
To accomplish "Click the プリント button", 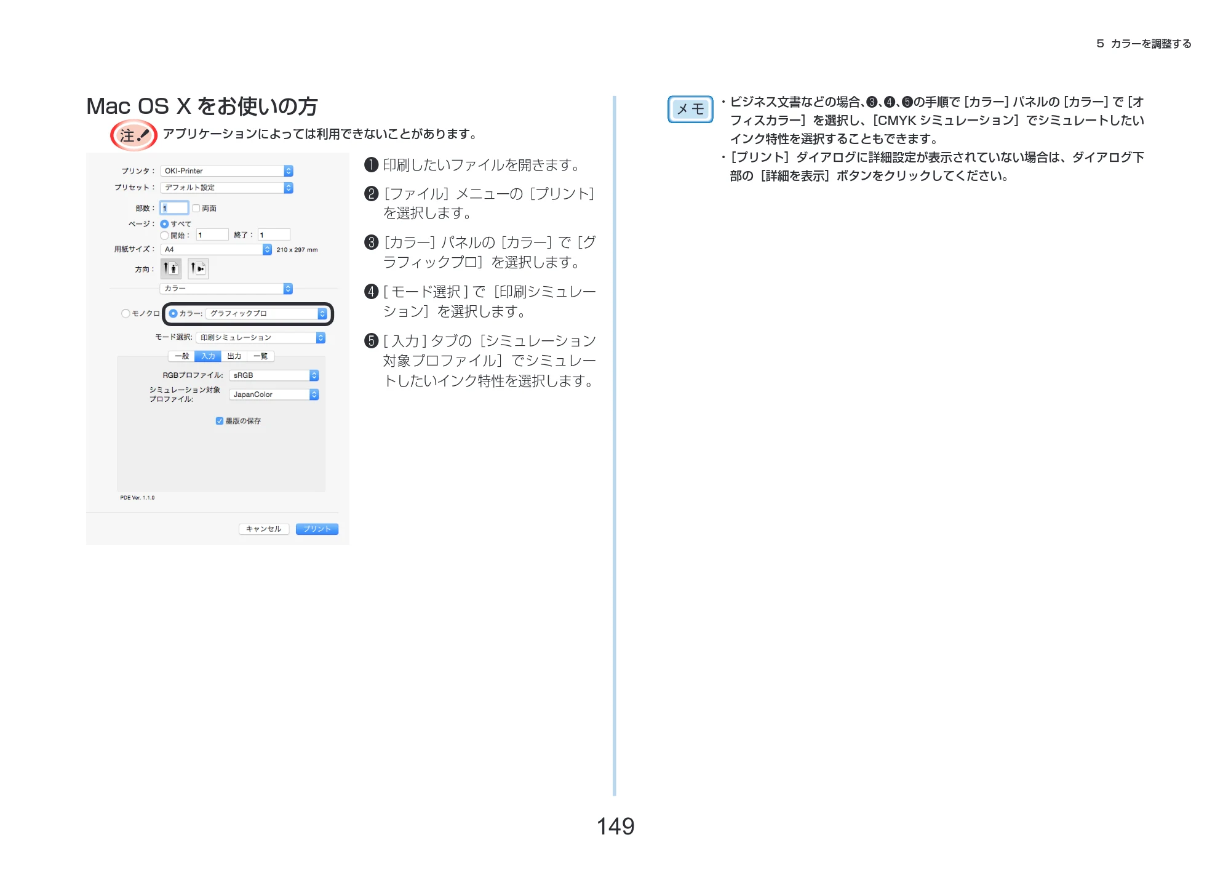I will point(317,529).
